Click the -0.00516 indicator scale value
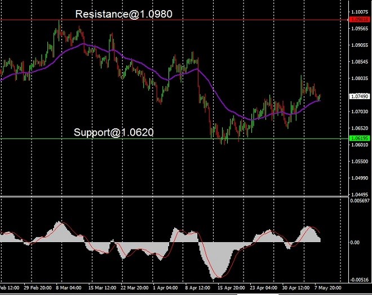Viewport: 372px width, 295px height. tap(360, 280)
